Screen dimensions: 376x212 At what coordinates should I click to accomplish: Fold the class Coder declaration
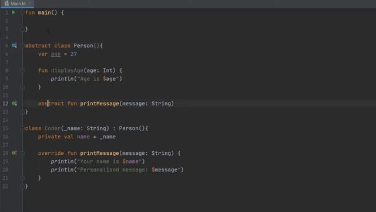pos(22,128)
